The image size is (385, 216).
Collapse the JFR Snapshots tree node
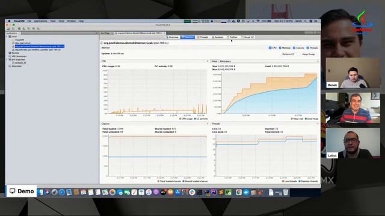pos(7,59)
